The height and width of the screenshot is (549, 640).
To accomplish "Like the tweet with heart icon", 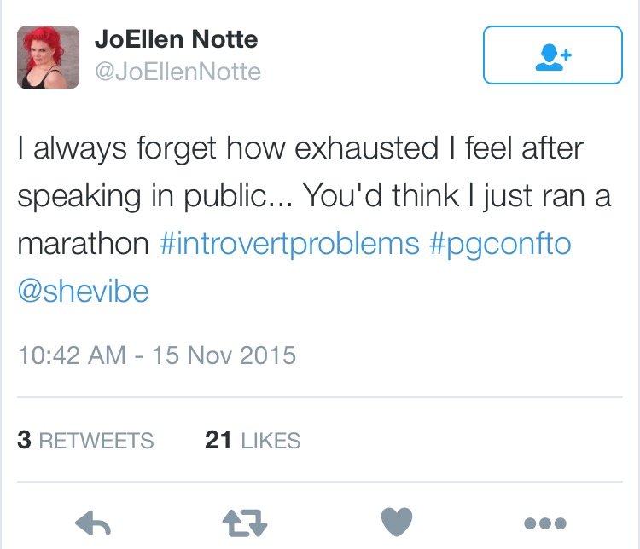I will [397, 522].
